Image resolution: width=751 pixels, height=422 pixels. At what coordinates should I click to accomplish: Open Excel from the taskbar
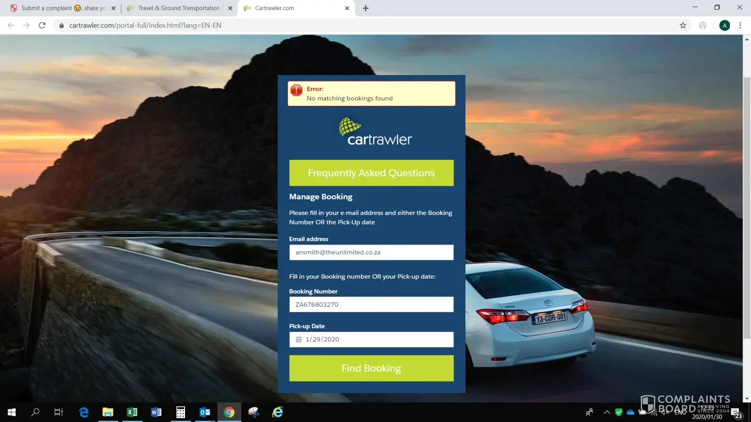(x=132, y=412)
